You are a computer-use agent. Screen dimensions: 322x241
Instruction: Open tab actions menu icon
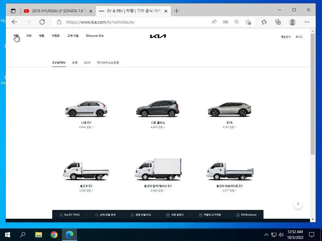coord(13,11)
